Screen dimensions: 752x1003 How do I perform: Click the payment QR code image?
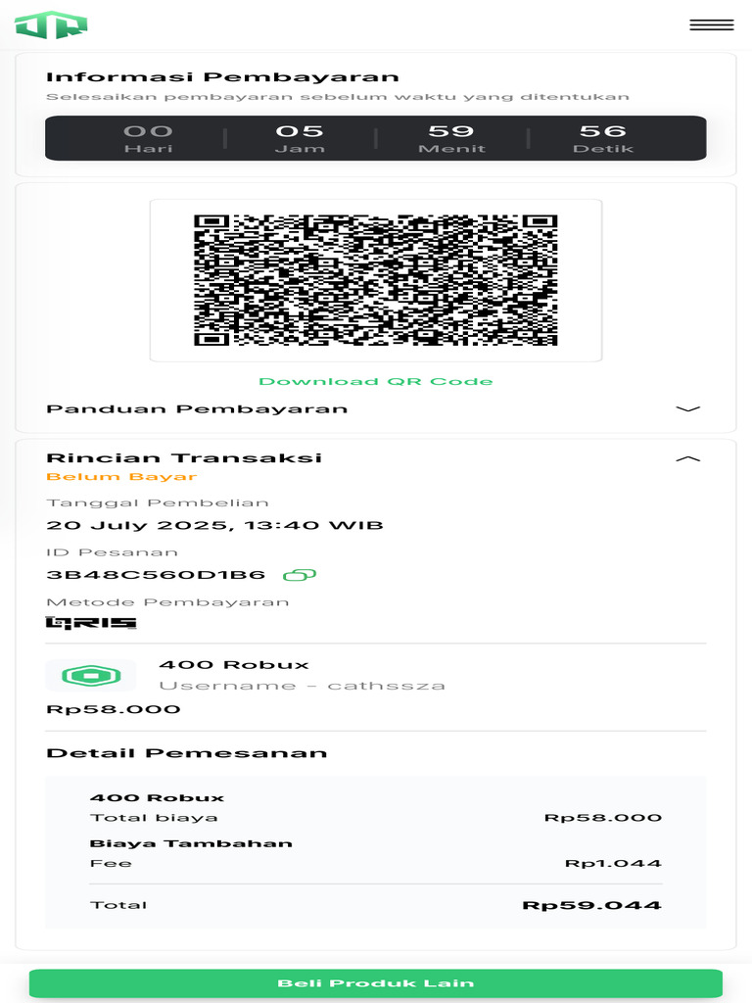click(x=375, y=280)
